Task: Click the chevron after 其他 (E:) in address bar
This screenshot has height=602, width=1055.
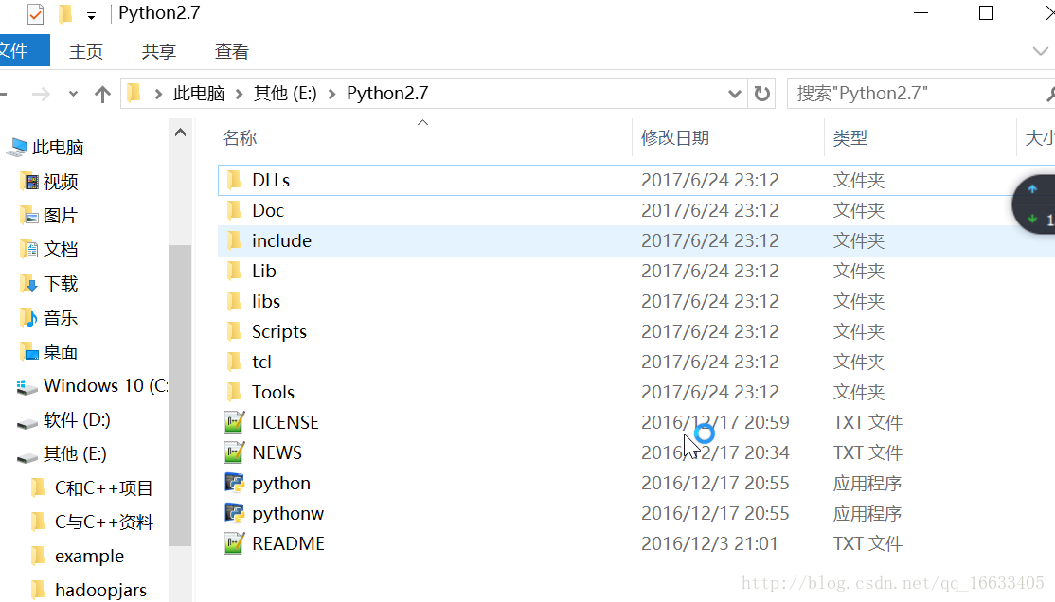Action: coord(331,94)
